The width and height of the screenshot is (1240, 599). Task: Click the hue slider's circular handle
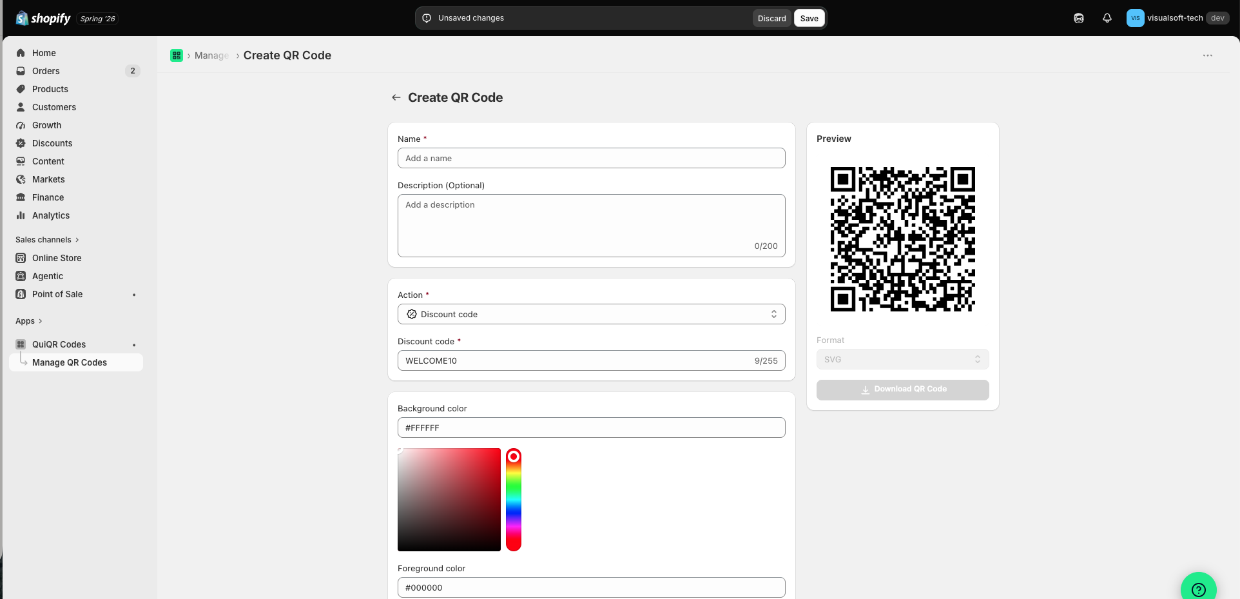click(514, 457)
